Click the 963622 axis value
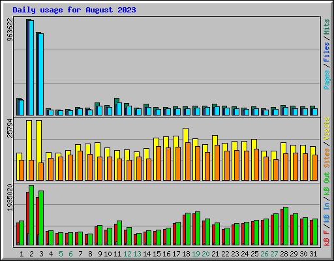Screen dimensions: 334x261 click(x=10, y=29)
